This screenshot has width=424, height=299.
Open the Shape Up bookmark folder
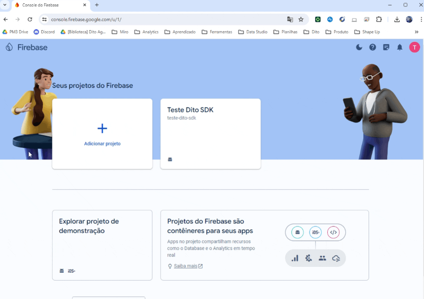point(367,32)
